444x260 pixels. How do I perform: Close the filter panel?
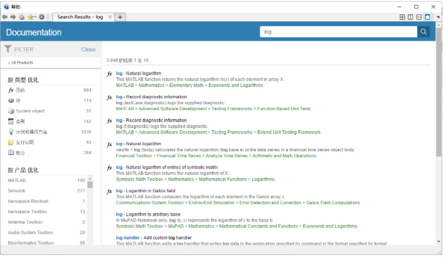click(x=89, y=50)
